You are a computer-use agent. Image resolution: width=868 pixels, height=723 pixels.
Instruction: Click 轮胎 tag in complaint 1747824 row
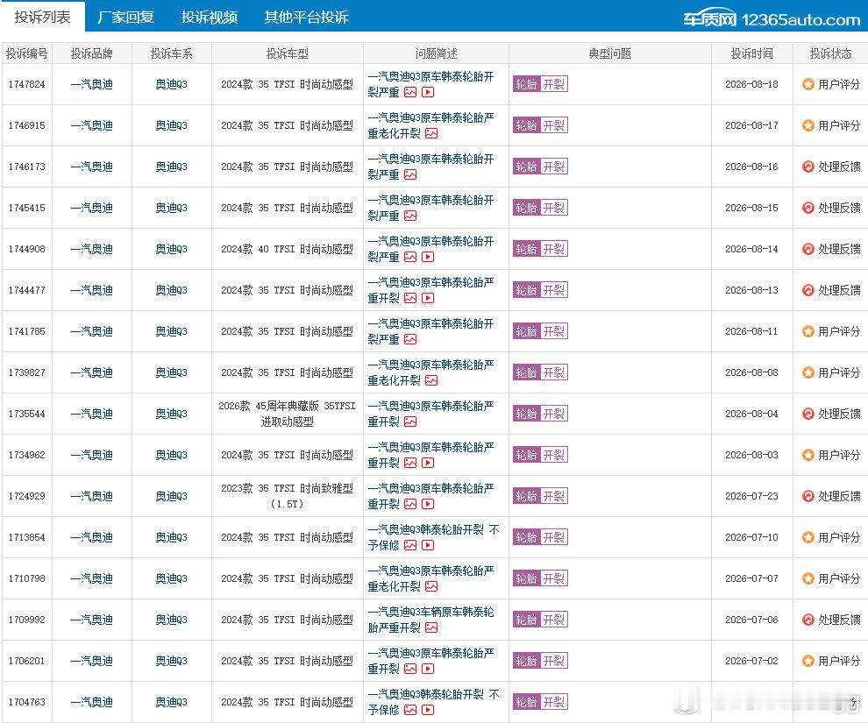tap(526, 84)
